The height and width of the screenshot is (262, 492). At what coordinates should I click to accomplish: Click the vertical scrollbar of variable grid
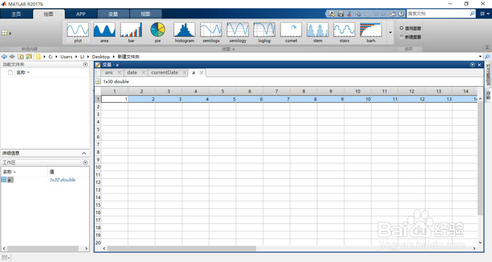(x=480, y=158)
